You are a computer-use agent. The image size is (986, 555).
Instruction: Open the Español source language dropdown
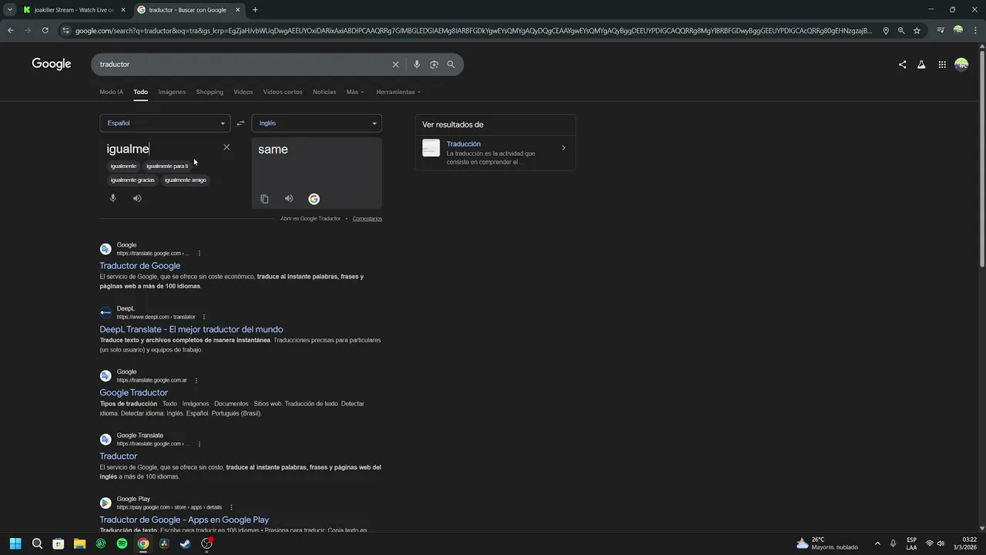[x=165, y=123]
